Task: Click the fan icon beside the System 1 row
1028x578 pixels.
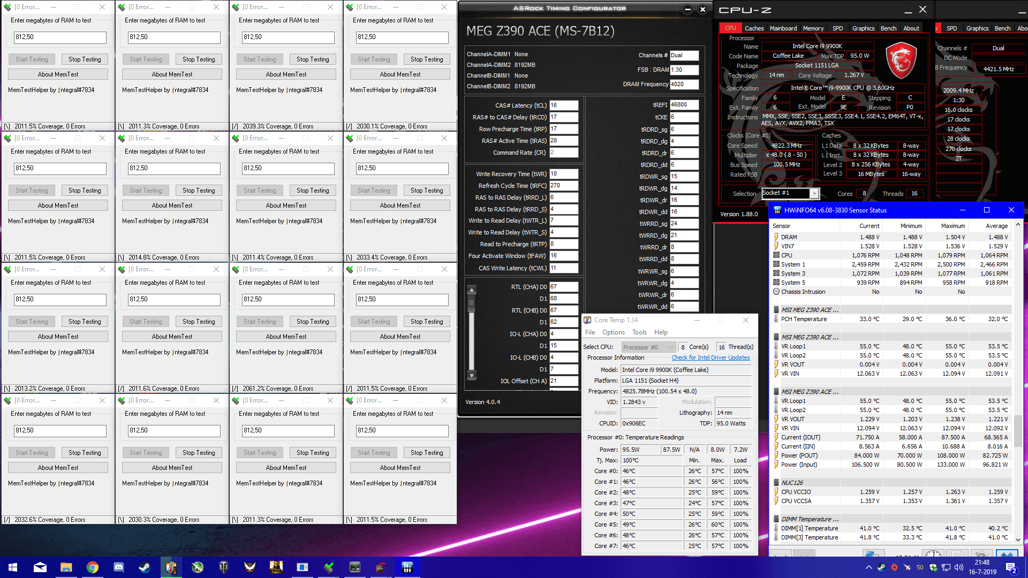Action: coord(776,264)
